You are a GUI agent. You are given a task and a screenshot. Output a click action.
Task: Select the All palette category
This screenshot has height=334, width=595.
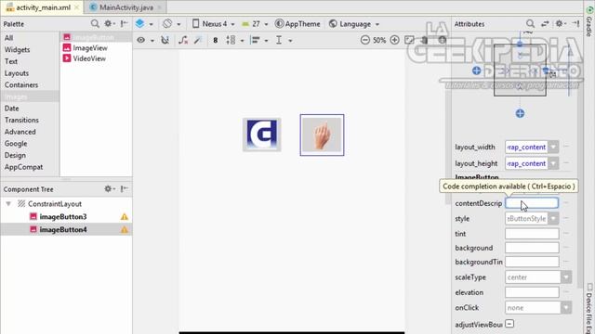point(9,38)
